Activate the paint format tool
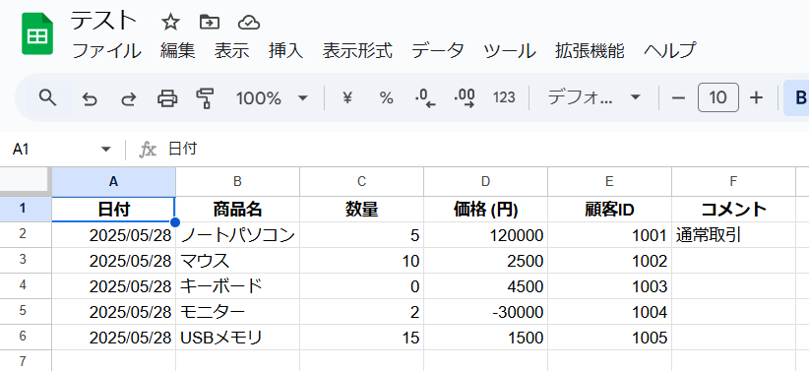This screenshot has width=809, height=371. coord(206,97)
